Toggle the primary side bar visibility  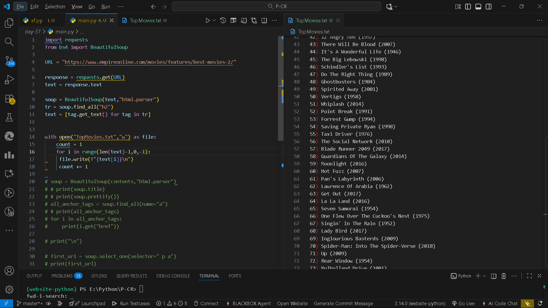click(x=468, y=7)
